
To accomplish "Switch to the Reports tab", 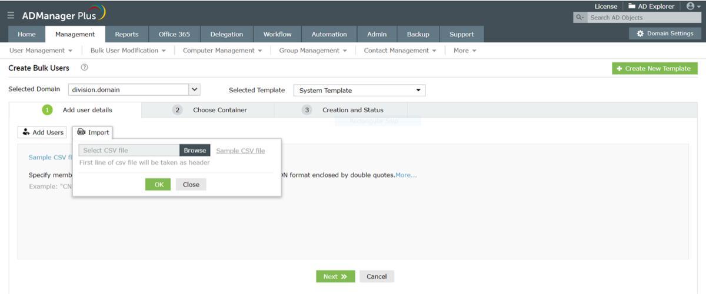I will [x=126, y=34].
